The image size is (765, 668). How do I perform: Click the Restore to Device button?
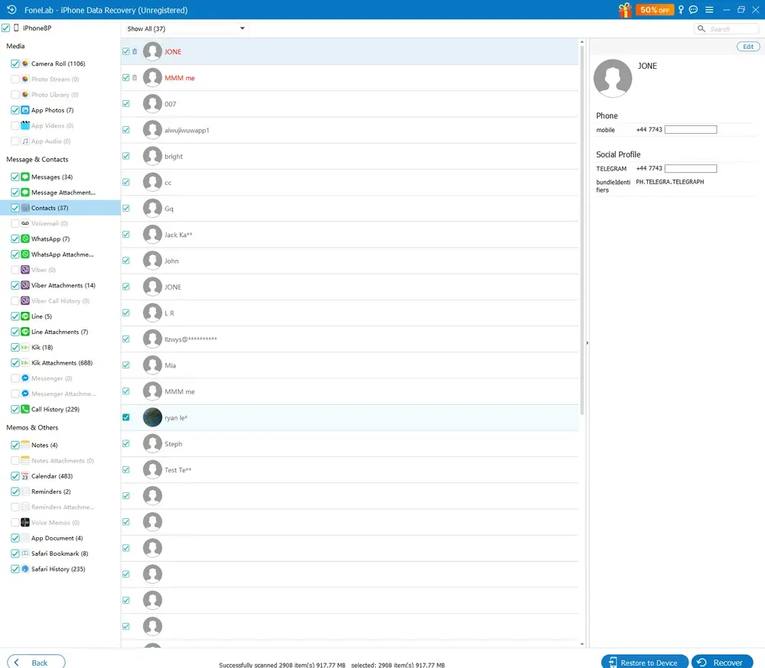point(643,662)
